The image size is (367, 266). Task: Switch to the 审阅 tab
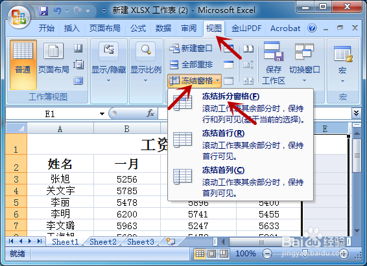click(189, 28)
